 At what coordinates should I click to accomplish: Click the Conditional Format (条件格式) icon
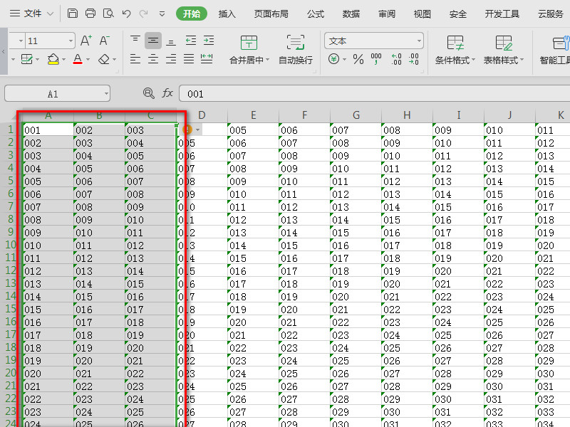point(455,43)
